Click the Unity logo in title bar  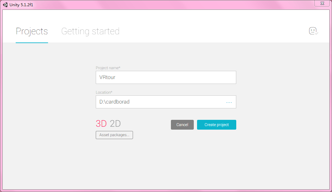pos(5,5)
